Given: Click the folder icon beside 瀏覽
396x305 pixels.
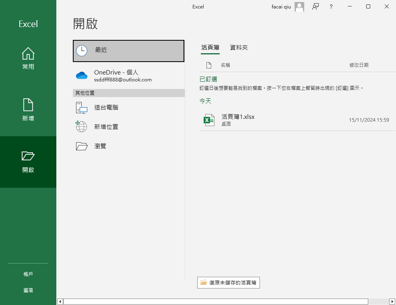Looking at the screenshot, I should [x=82, y=146].
